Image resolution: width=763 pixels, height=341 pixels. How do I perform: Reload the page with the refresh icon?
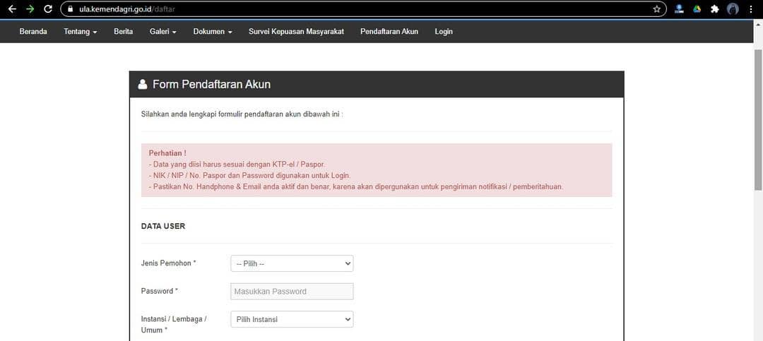48,9
